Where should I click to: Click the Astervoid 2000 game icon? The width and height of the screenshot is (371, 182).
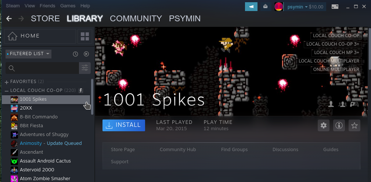[14, 169]
